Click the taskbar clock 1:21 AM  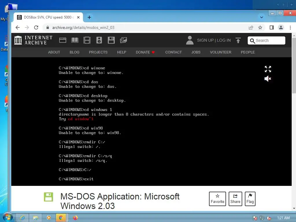(x=283, y=218)
